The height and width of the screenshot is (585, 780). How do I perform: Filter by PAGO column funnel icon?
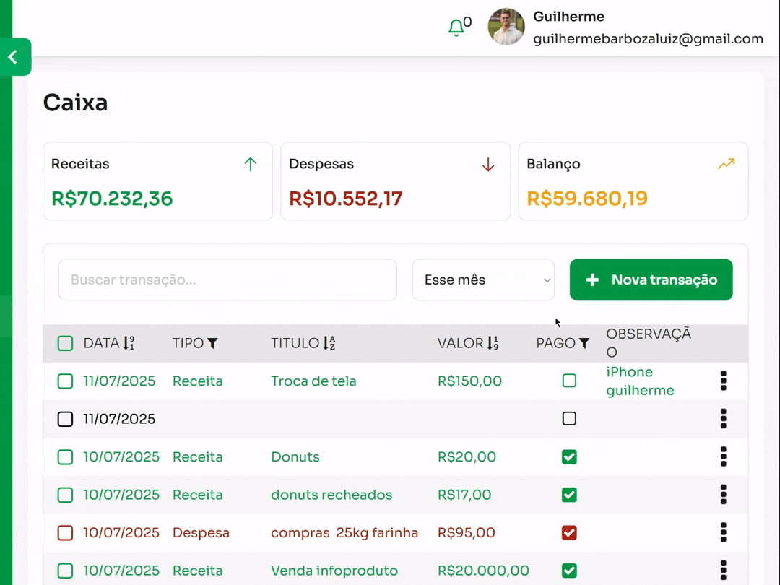tap(584, 343)
